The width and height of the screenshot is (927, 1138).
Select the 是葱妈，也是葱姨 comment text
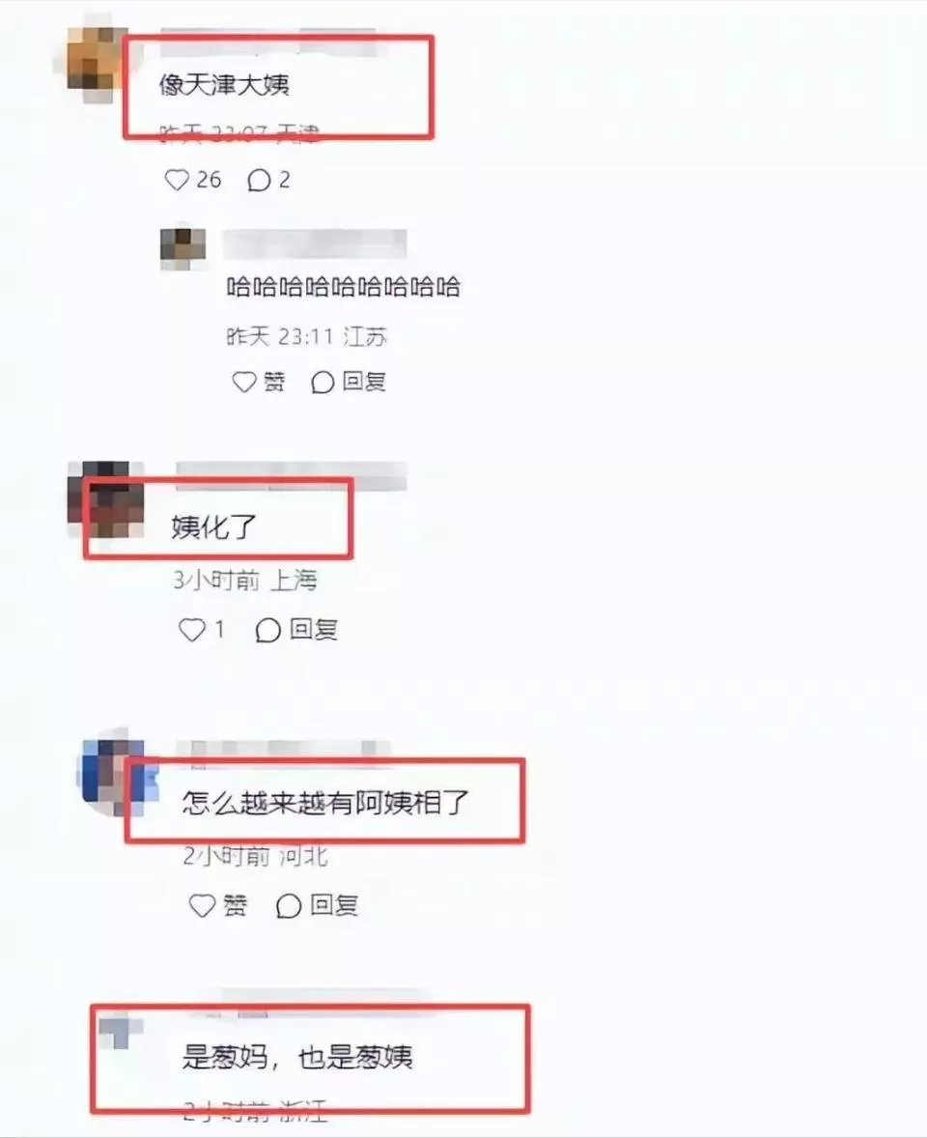(297, 1057)
